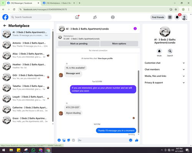View site information icon in address bar
The height and width of the screenshot is (153, 192).
tap(20, 10)
